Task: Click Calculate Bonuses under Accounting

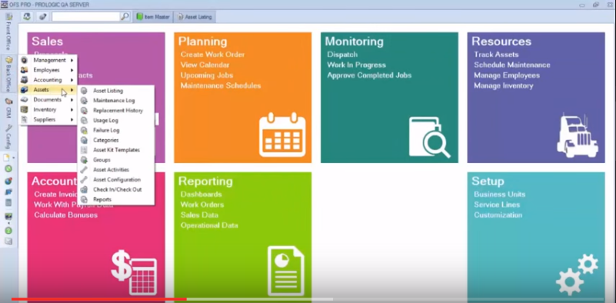Action: coord(65,215)
